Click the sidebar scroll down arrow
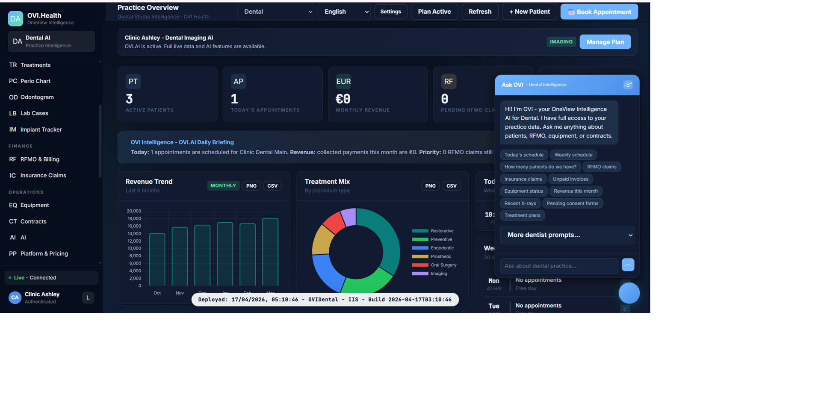This screenshot has height=400, width=821. [100, 263]
